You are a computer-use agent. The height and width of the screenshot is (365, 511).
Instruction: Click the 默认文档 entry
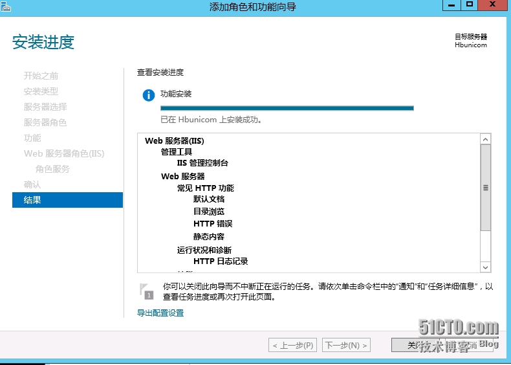[209, 199]
